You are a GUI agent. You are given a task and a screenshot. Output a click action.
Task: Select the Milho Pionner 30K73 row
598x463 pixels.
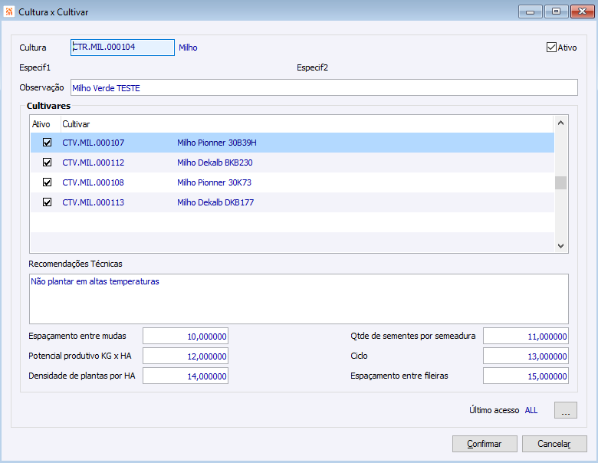292,182
